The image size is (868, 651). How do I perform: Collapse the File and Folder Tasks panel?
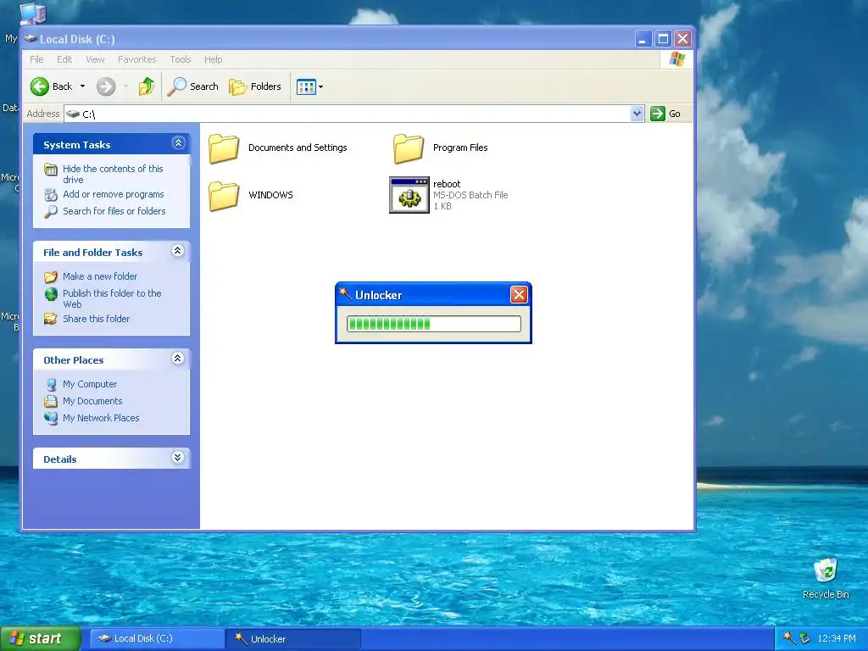[178, 251]
